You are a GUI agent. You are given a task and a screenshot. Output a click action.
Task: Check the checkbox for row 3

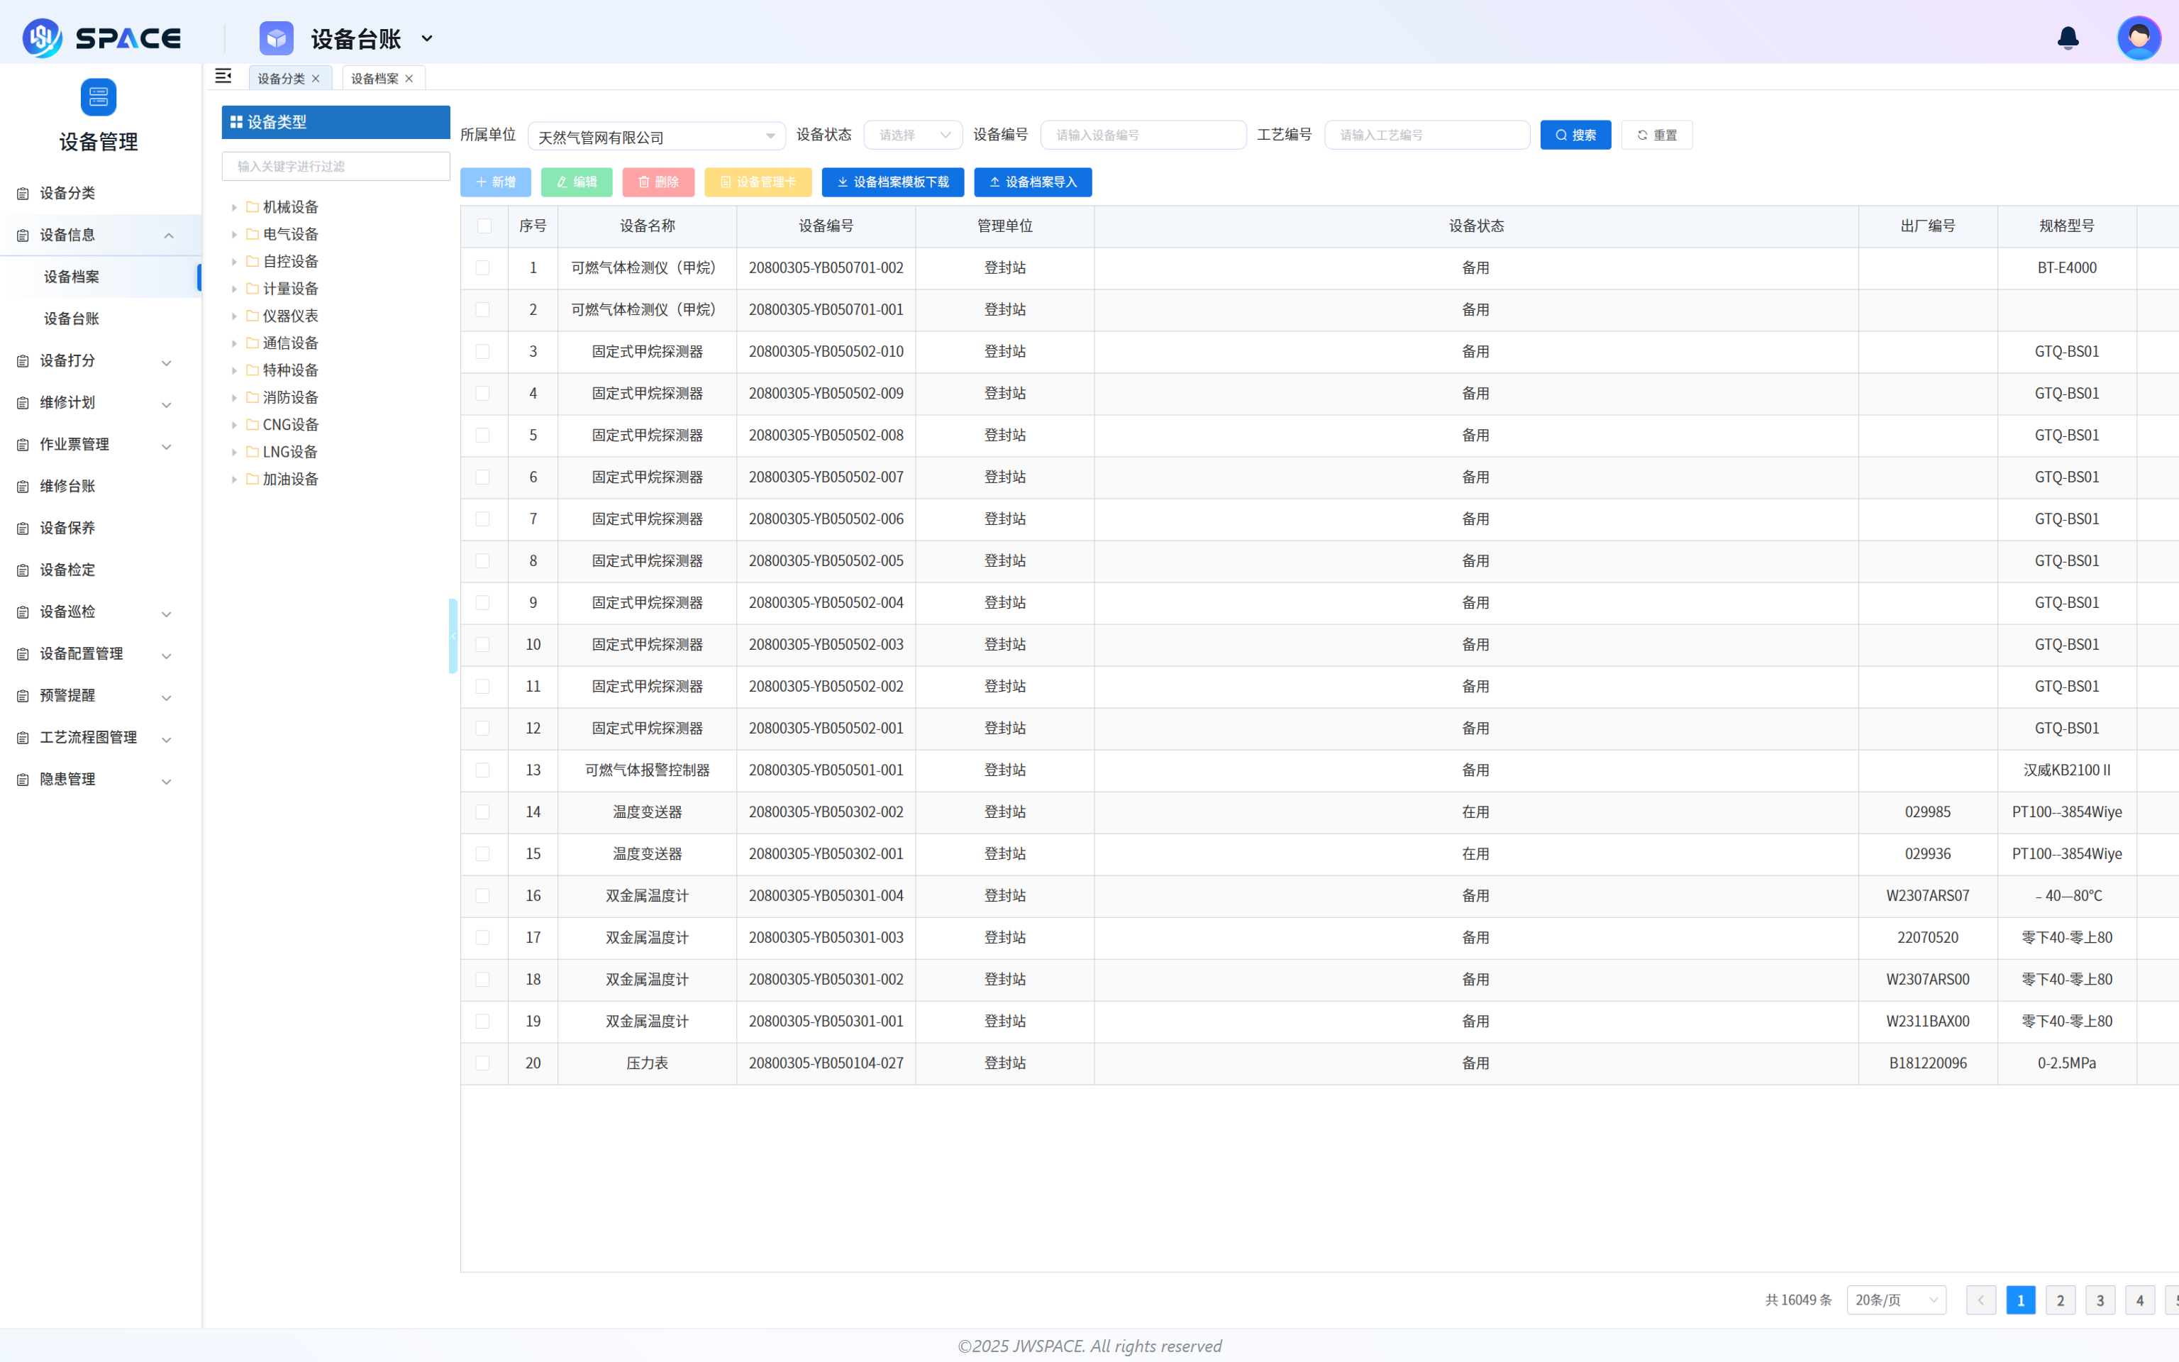(x=482, y=351)
